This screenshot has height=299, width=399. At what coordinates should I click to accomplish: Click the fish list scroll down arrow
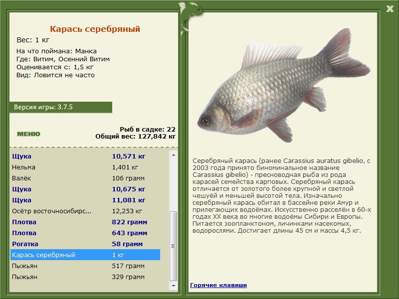pyautogui.click(x=174, y=286)
